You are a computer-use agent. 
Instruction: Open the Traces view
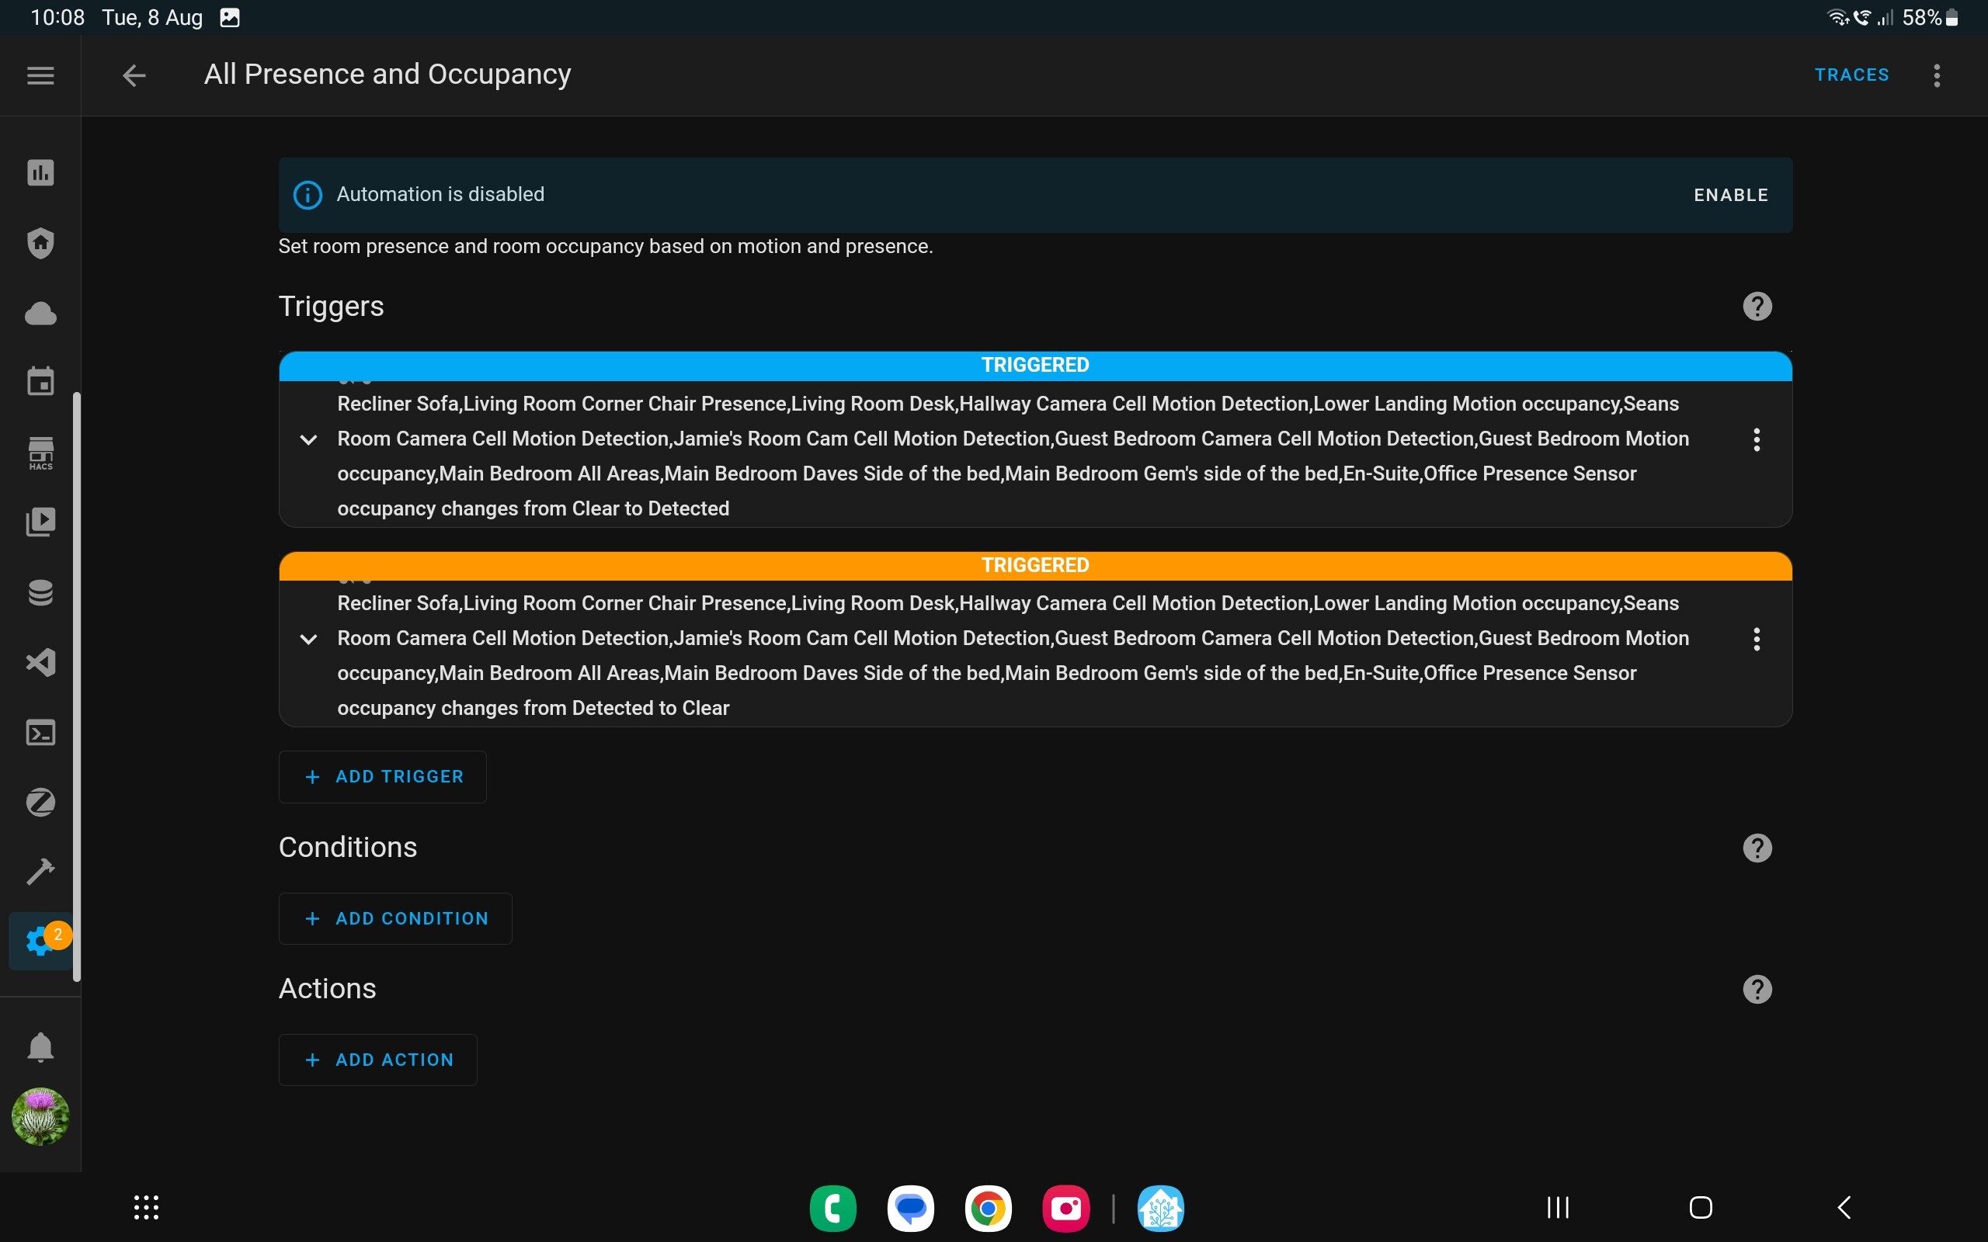tap(1851, 75)
